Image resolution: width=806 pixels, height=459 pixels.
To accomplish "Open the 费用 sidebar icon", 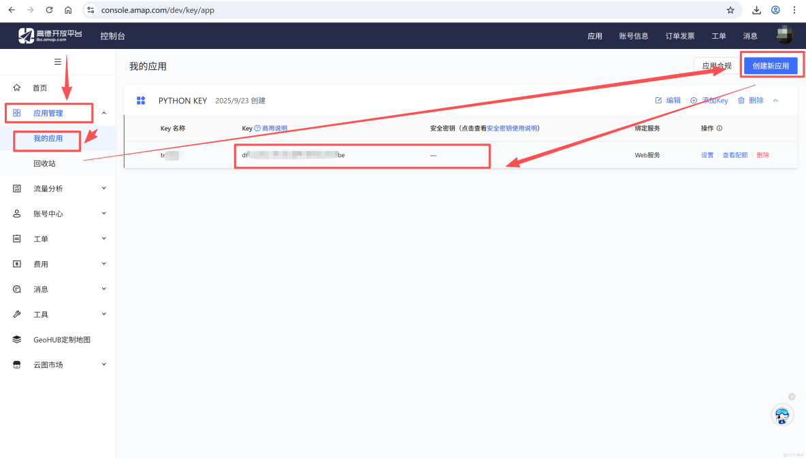I will coord(16,263).
